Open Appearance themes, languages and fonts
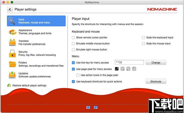Image resolution: width=184 pixels, height=113 pixels. [x=36, y=32]
